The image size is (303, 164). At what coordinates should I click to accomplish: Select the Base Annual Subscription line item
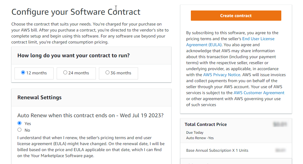[x=217, y=150]
